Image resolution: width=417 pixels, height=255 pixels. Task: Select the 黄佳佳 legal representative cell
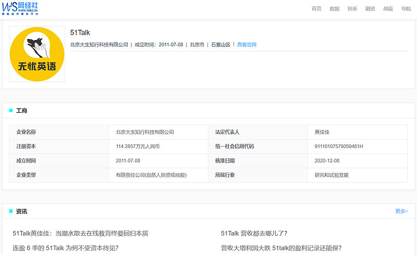pos(358,132)
